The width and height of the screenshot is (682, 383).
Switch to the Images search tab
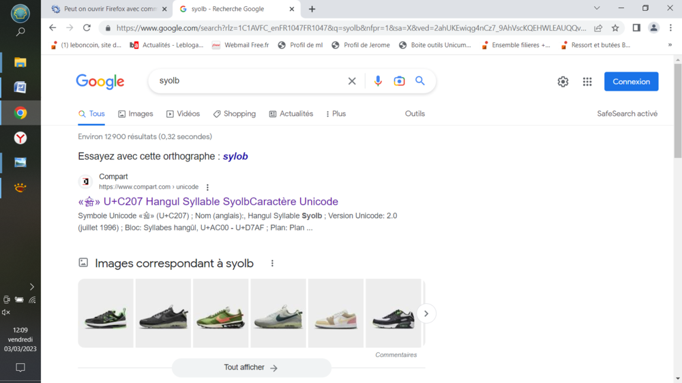136,114
